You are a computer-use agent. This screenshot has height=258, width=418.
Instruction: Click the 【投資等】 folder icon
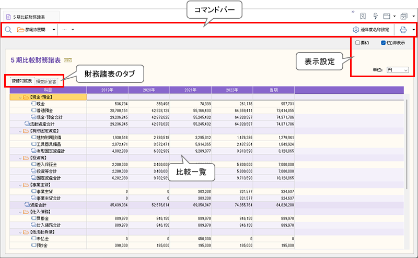pyautogui.click(x=27, y=157)
